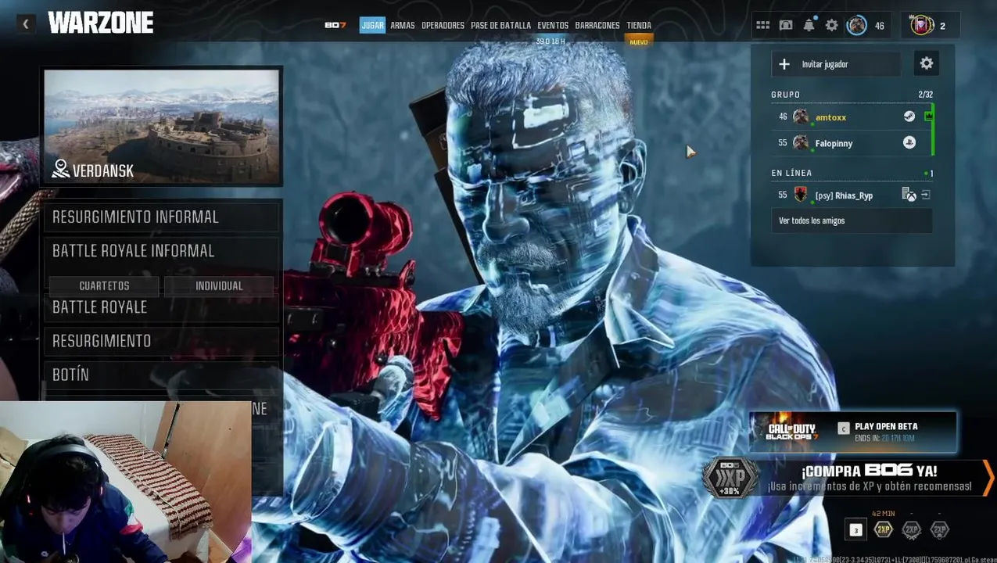Click Rhias_Ryp's Xbox platform icon
997x563 pixels.
909,195
